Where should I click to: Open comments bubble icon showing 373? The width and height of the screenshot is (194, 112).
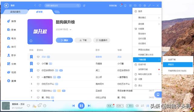pos(39,105)
